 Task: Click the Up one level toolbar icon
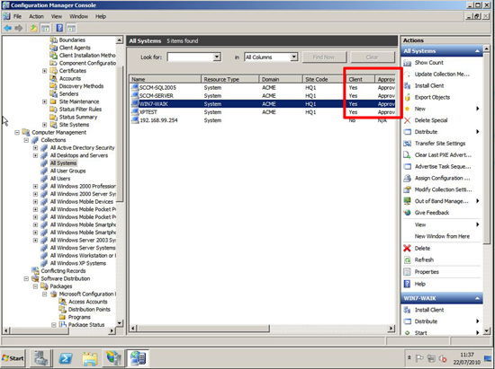(33, 29)
